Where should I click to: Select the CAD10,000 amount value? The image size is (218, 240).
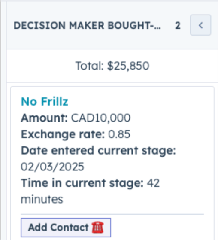(101, 118)
